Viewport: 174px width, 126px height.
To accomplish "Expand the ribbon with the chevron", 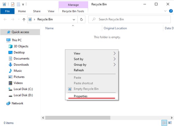I will click(165, 11).
